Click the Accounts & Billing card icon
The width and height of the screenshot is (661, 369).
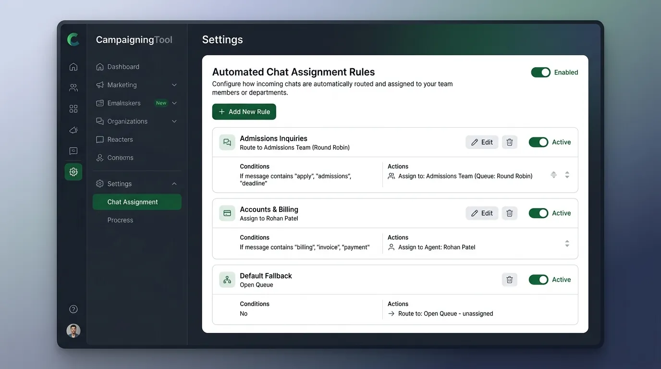pyautogui.click(x=227, y=213)
